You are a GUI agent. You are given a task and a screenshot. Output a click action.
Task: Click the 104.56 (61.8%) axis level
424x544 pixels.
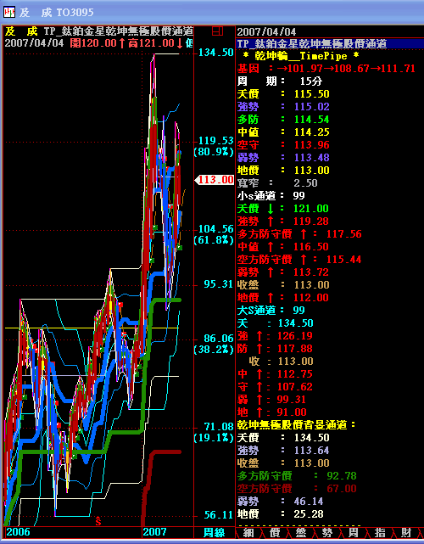pos(214,234)
